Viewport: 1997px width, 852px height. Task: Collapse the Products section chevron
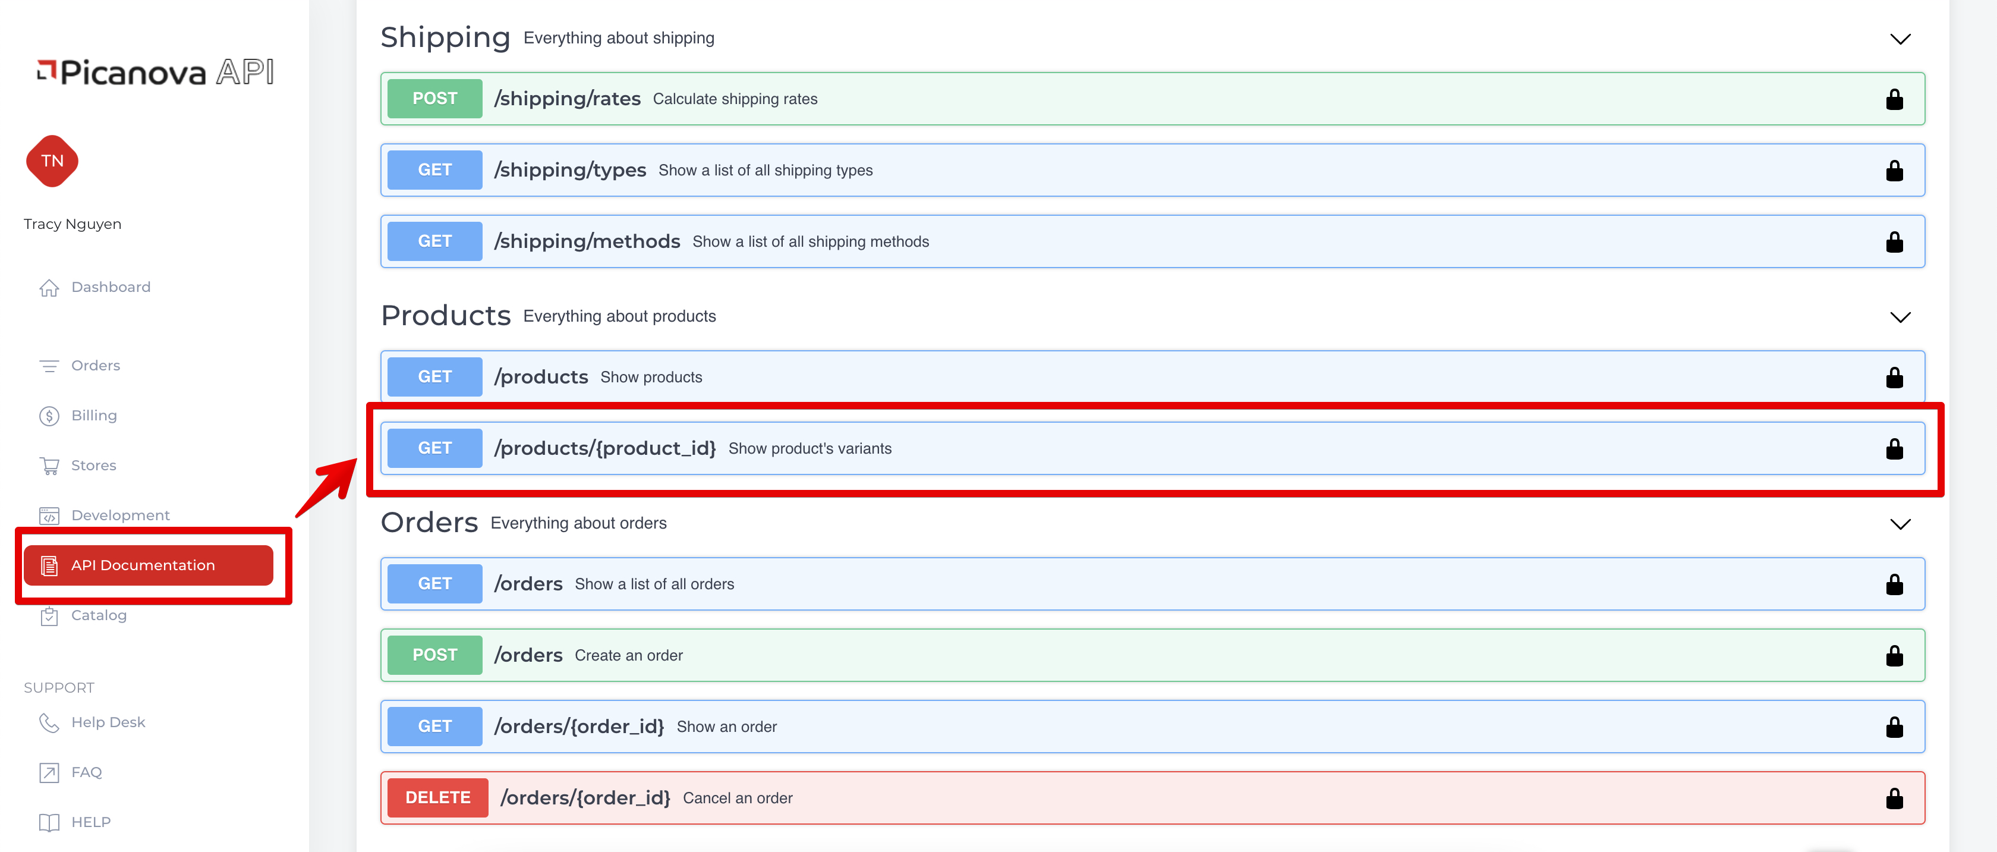point(1900,317)
